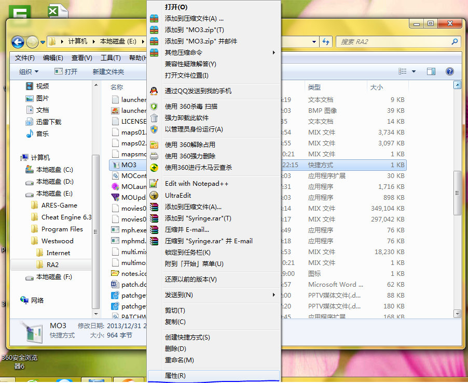Screen dimensions: 468x383
Task: Open the 查看(V) menu
Action: pyautogui.click(x=82, y=58)
